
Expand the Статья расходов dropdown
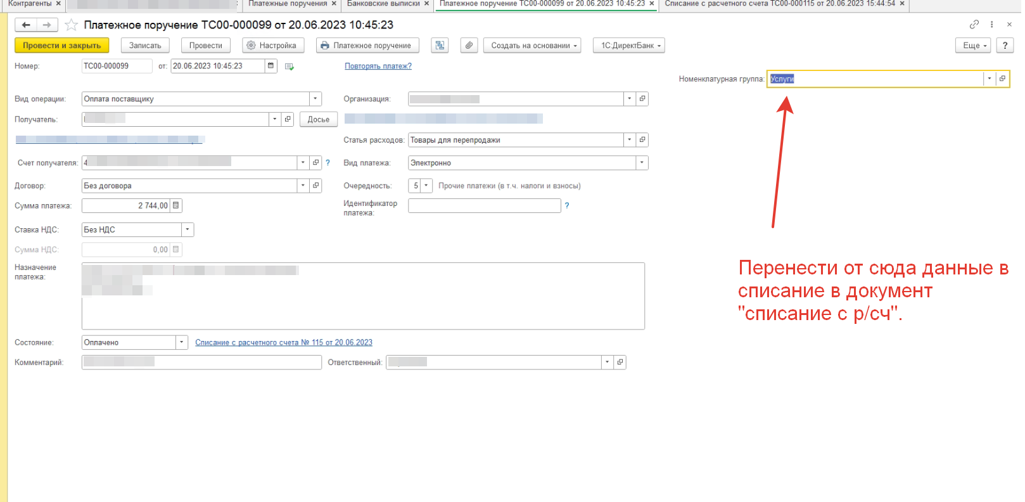point(629,140)
